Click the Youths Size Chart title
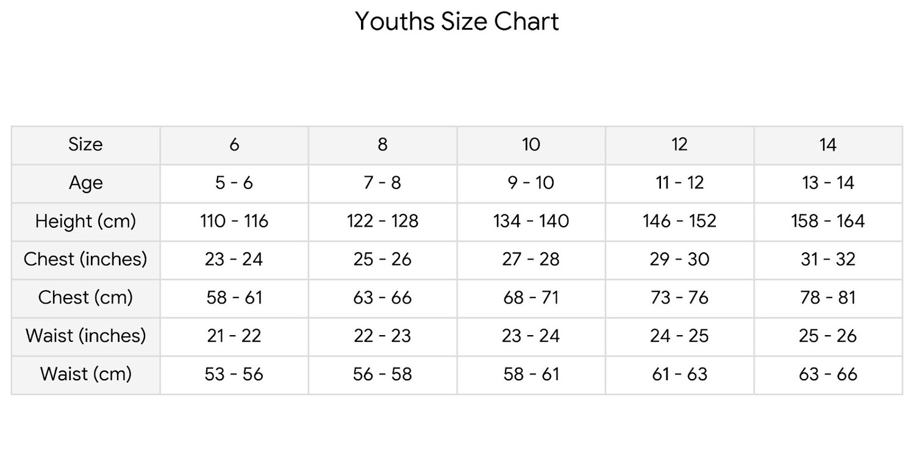The image size is (914, 471). 457,22
